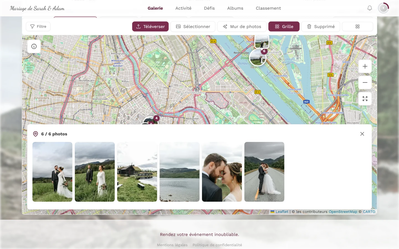The width and height of the screenshot is (399, 249).
Task: Open Mentions légales link
Action: click(x=172, y=245)
